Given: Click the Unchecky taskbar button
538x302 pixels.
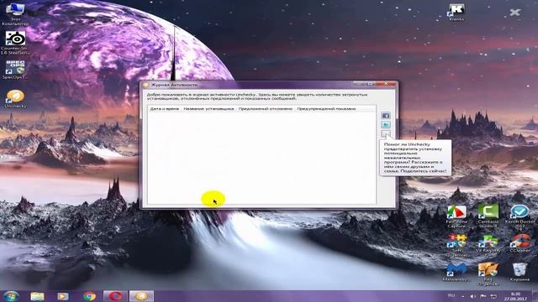Looking at the screenshot, I should (x=141, y=296).
